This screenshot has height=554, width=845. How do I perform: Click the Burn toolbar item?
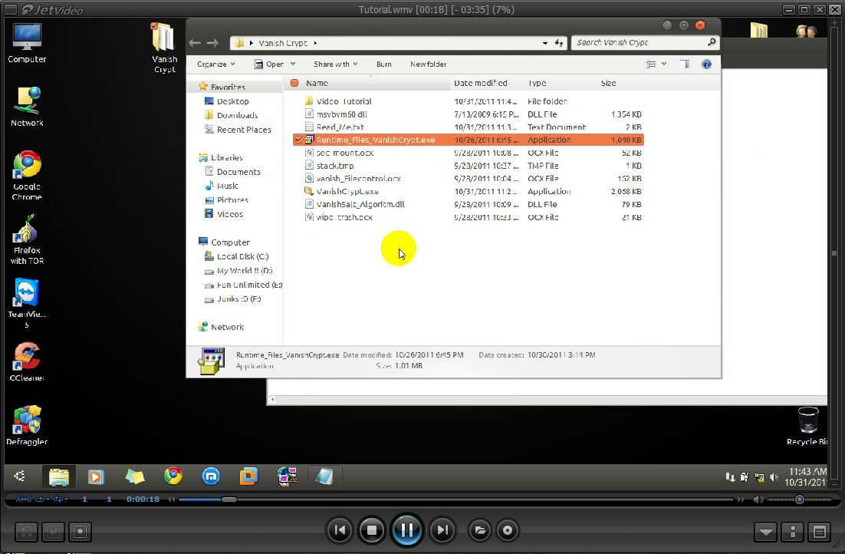[383, 64]
